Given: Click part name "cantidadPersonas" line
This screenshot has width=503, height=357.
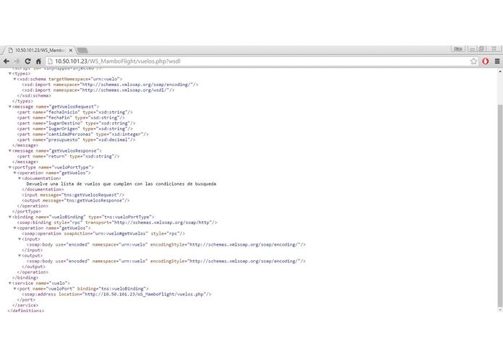Looking at the screenshot, I should (x=83, y=134).
